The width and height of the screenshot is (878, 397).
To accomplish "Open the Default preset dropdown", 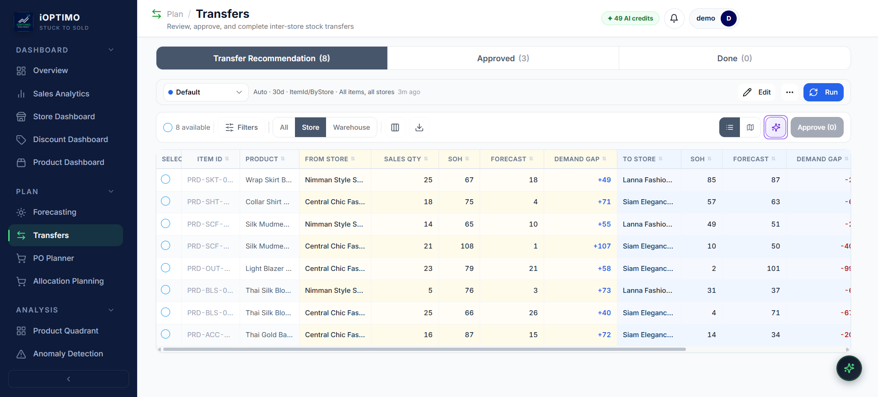I will (x=206, y=92).
